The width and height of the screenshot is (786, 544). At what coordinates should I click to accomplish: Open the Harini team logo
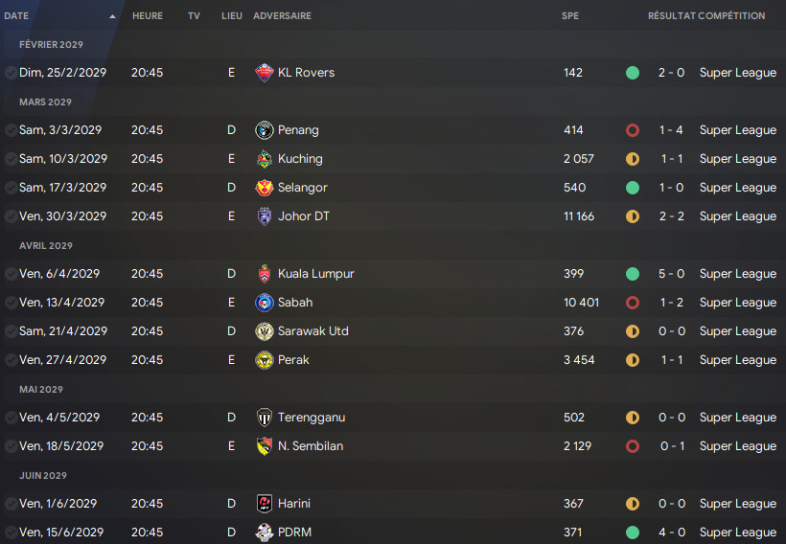[x=265, y=504]
